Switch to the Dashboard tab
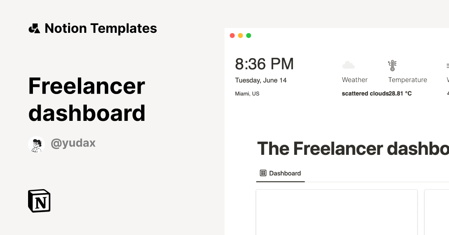This screenshot has width=449, height=235. [x=281, y=173]
